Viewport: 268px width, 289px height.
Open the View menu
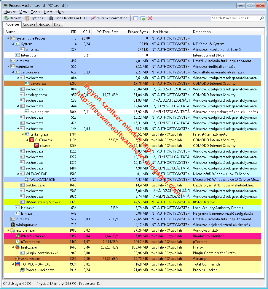coord(23,12)
